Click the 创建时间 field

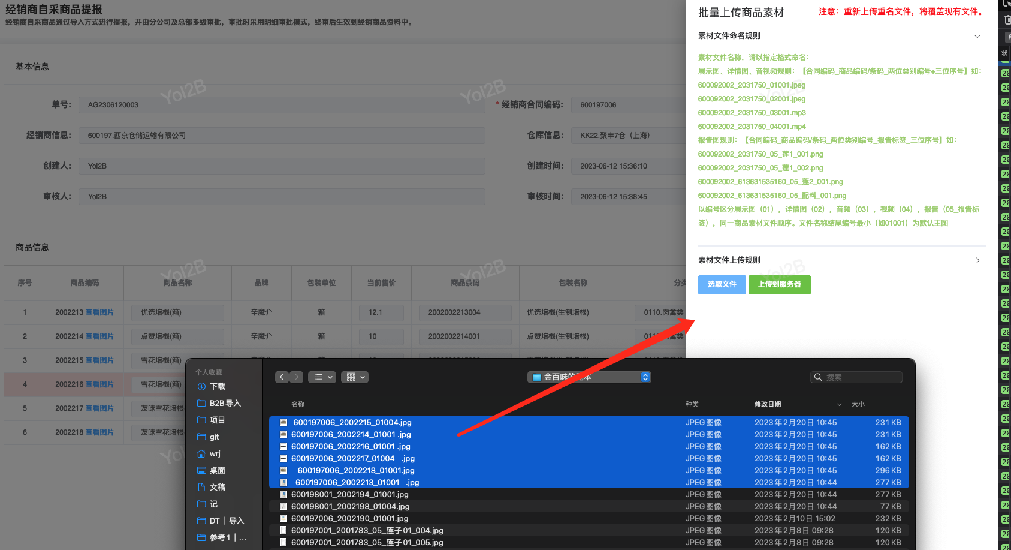(x=629, y=166)
